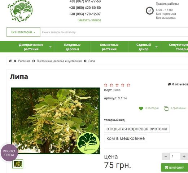The height and width of the screenshot is (173, 188).
Task: Open the Все категории dropdown
Action: (23, 32)
